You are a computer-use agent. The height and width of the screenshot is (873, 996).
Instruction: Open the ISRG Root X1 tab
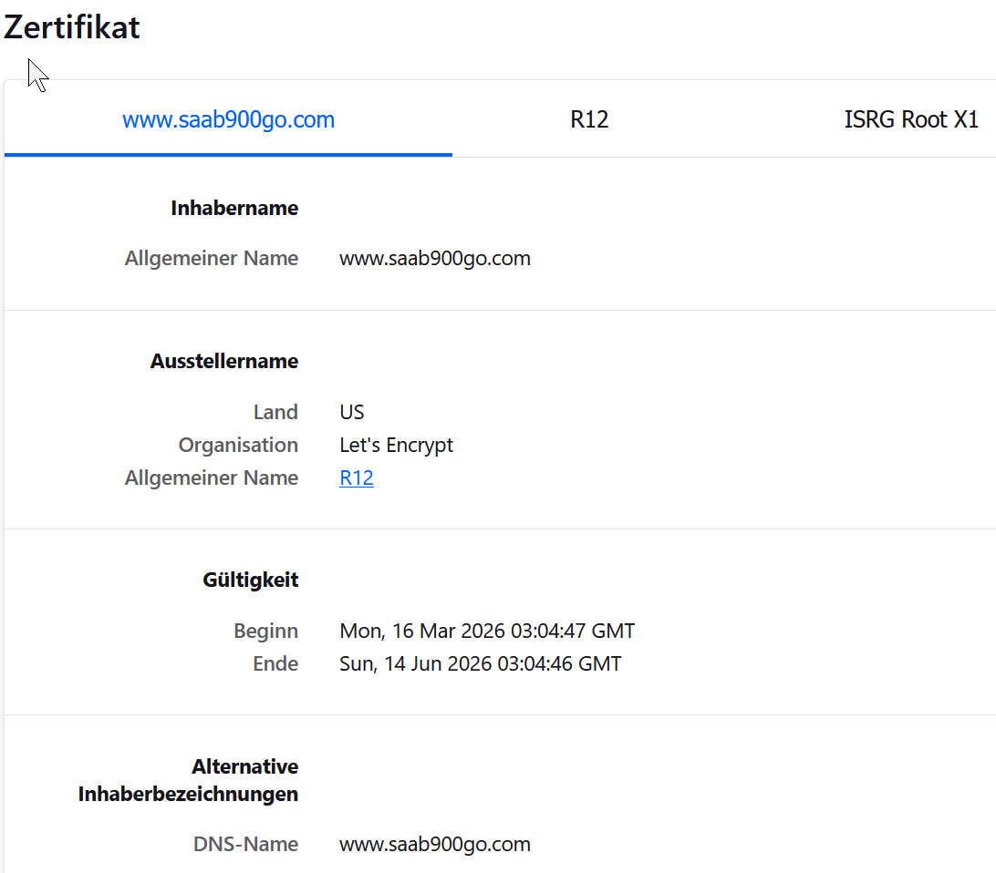(x=910, y=119)
